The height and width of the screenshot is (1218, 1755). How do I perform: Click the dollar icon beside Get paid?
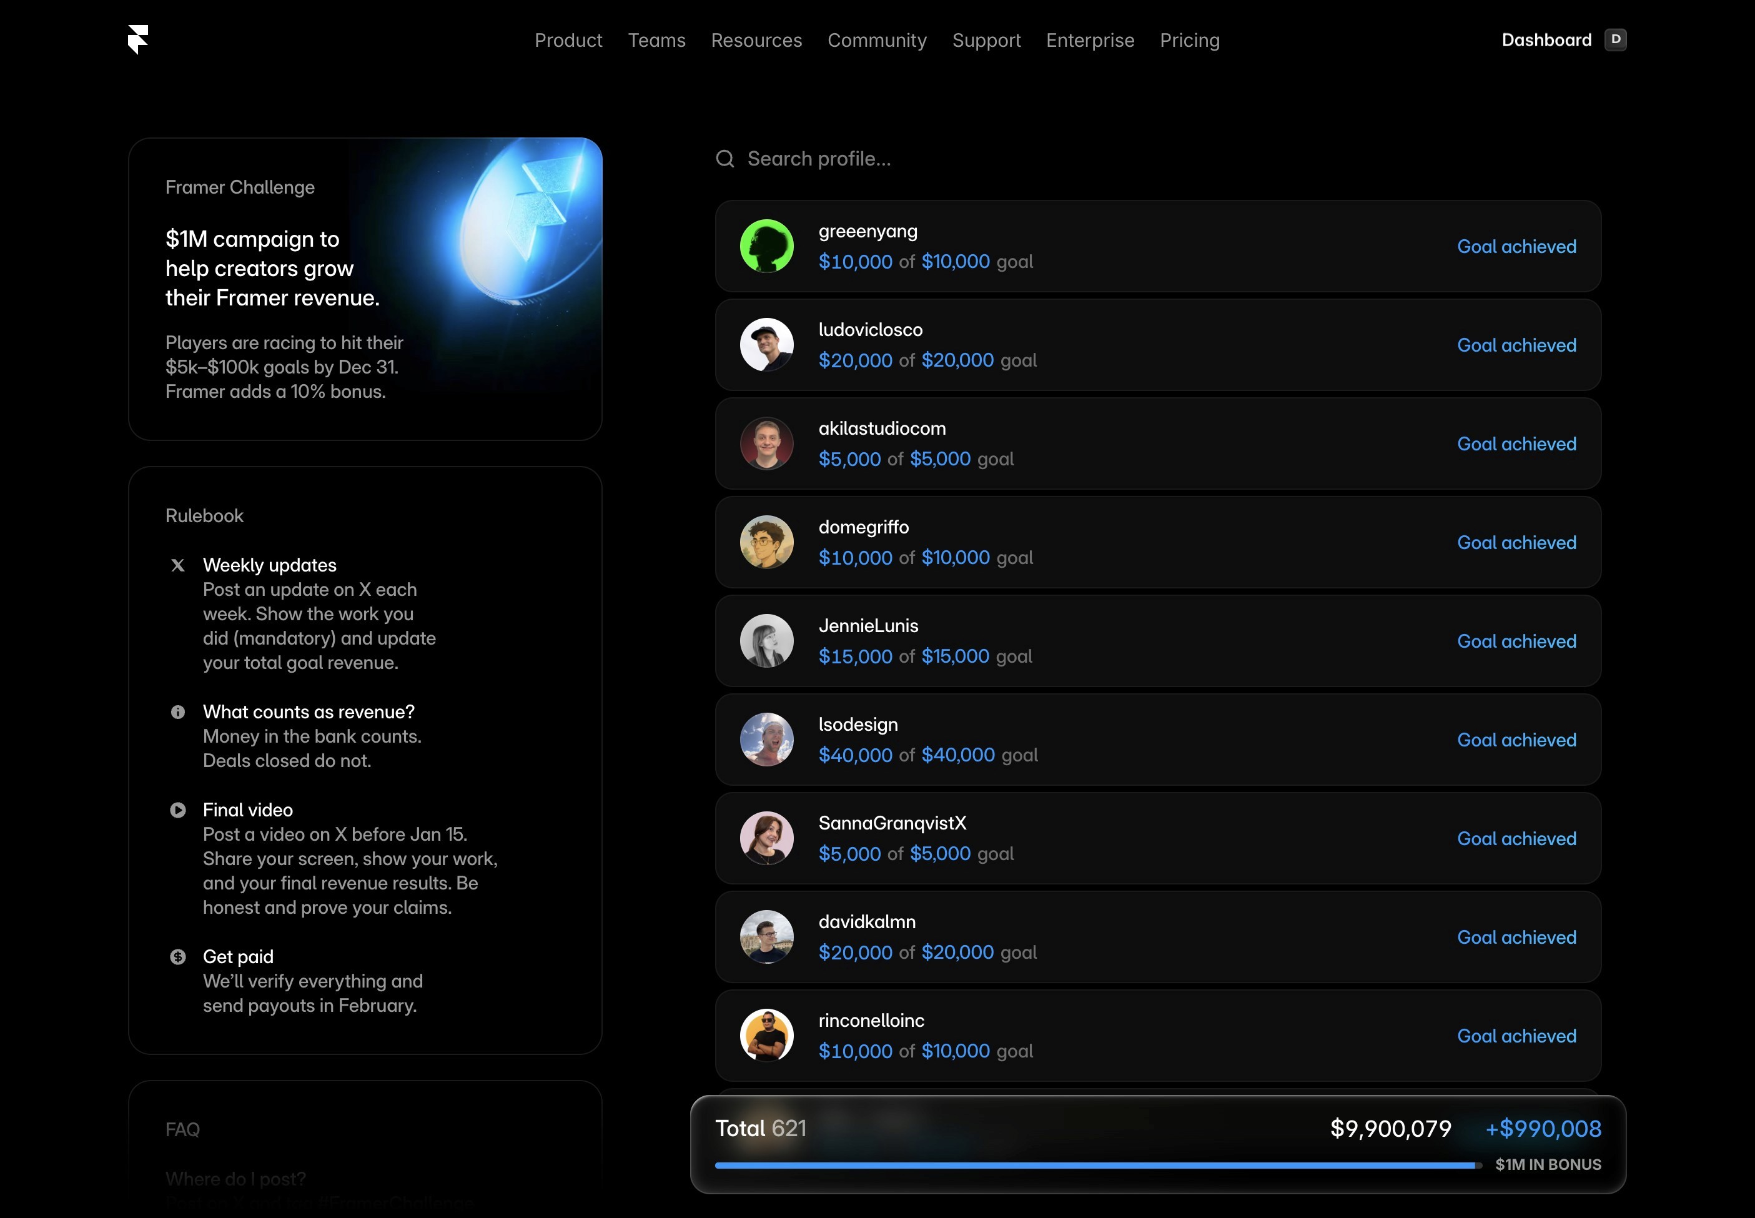click(x=178, y=956)
